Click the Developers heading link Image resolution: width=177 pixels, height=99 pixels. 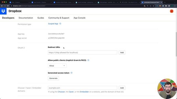click(x=8, y=18)
